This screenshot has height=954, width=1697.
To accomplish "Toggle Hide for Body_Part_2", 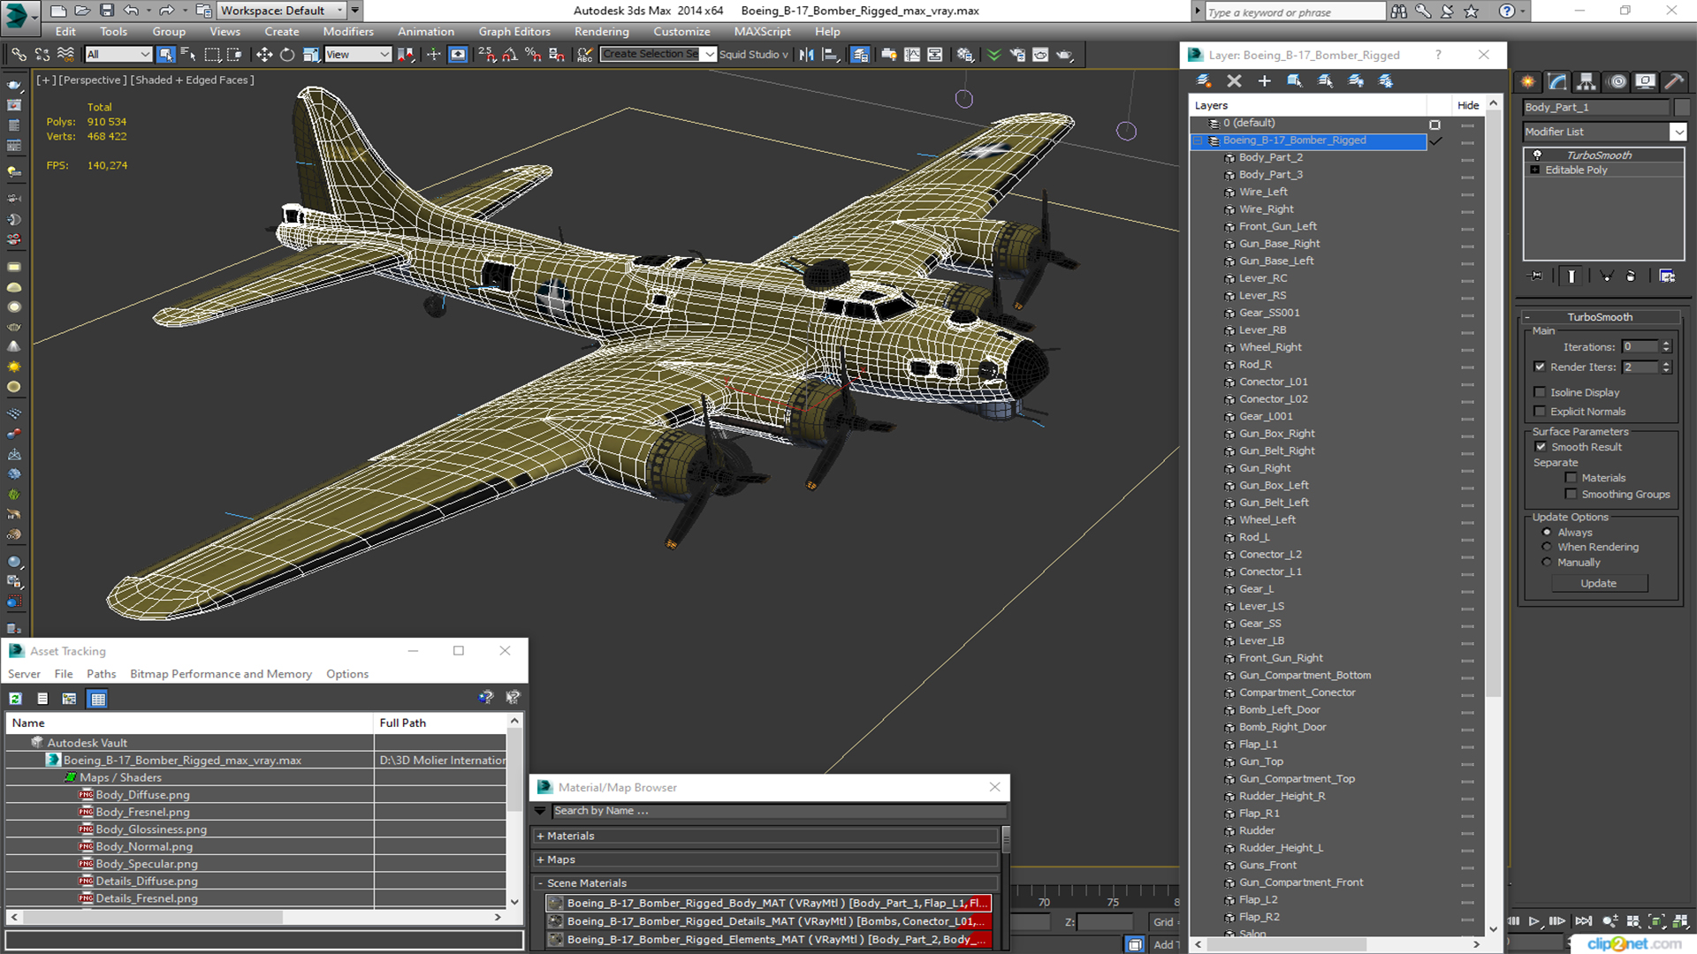I will pyautogui.click(x=1467, y=158).
